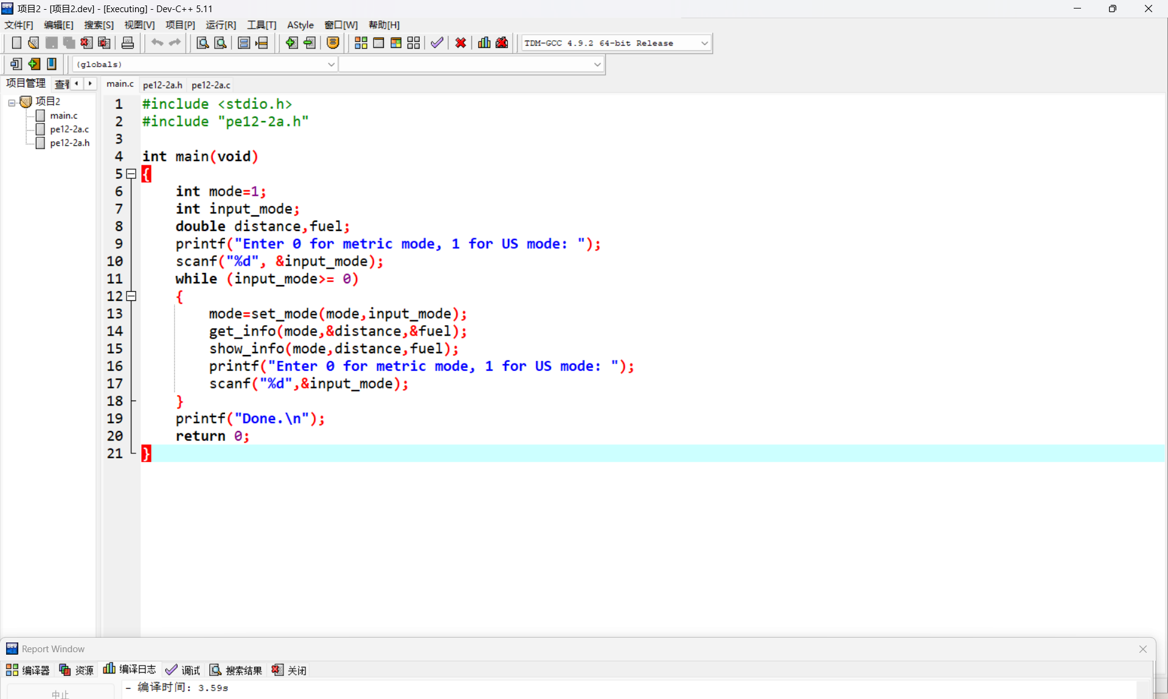Viewport: 1168px width, 699px height.
Task: Collapse the main function fold box at line 5
Action: [x=131, y=174]
